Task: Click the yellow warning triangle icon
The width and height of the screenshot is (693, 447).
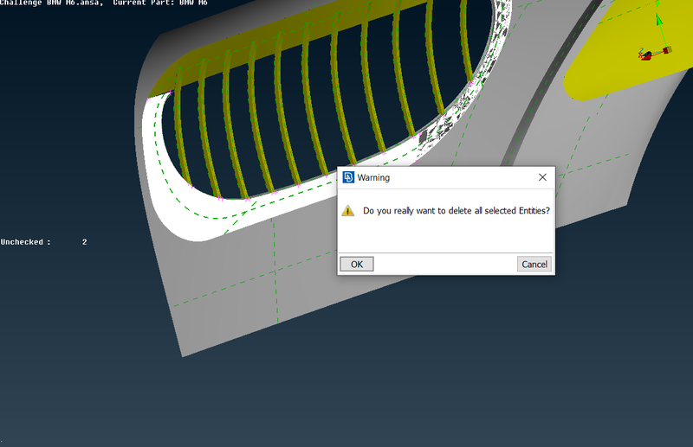Action: pyautogui.click(x=348, y=210)
